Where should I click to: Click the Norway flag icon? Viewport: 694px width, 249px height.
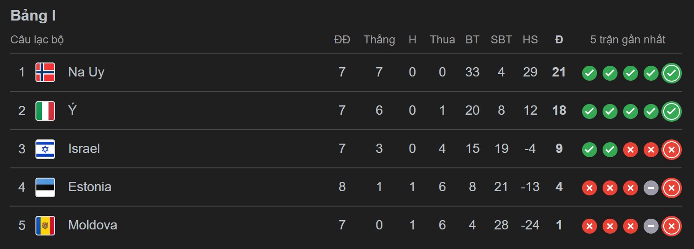(45, 72)
